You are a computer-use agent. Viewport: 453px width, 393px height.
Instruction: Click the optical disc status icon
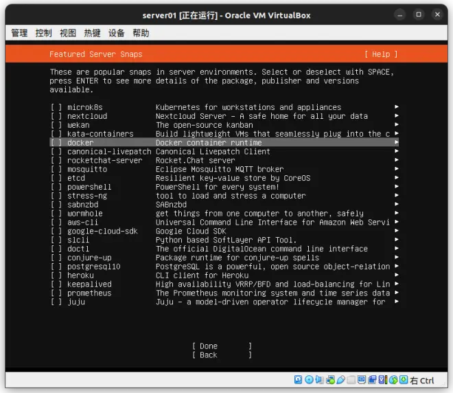309,380
